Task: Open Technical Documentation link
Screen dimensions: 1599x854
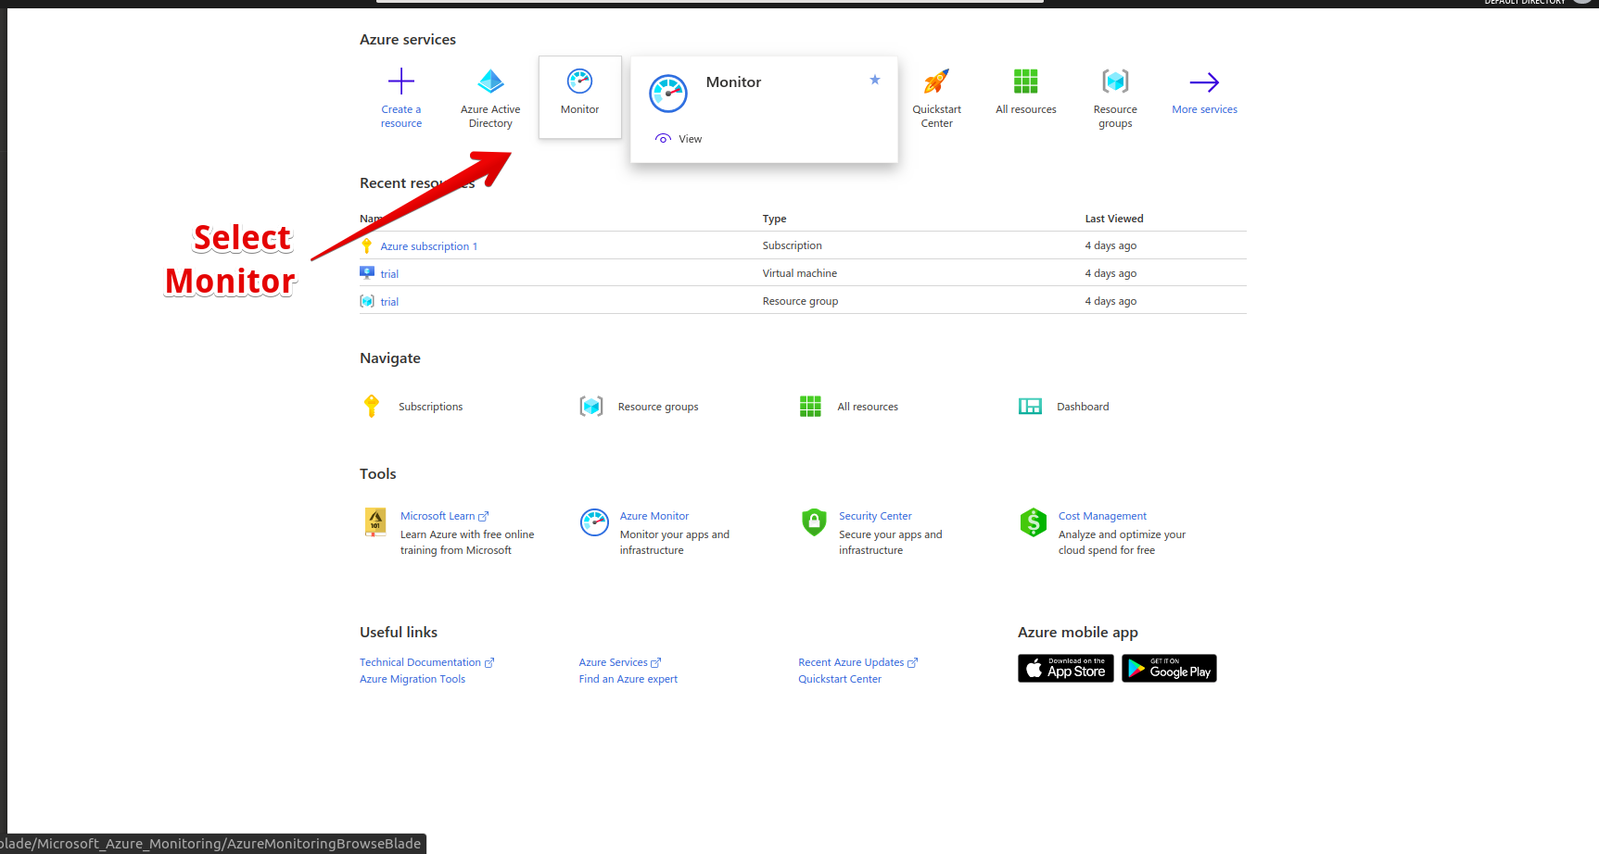Action: [426, 662]
